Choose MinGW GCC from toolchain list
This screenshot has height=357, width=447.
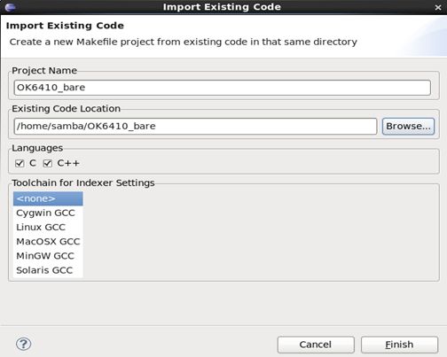pyautogui.click(x=48, y=256)
